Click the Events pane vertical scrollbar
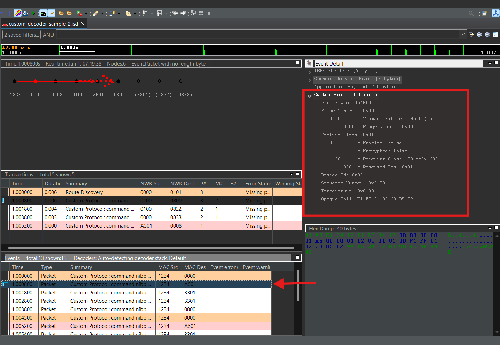This screenshot has width=500, height=345. click(298, 285)
